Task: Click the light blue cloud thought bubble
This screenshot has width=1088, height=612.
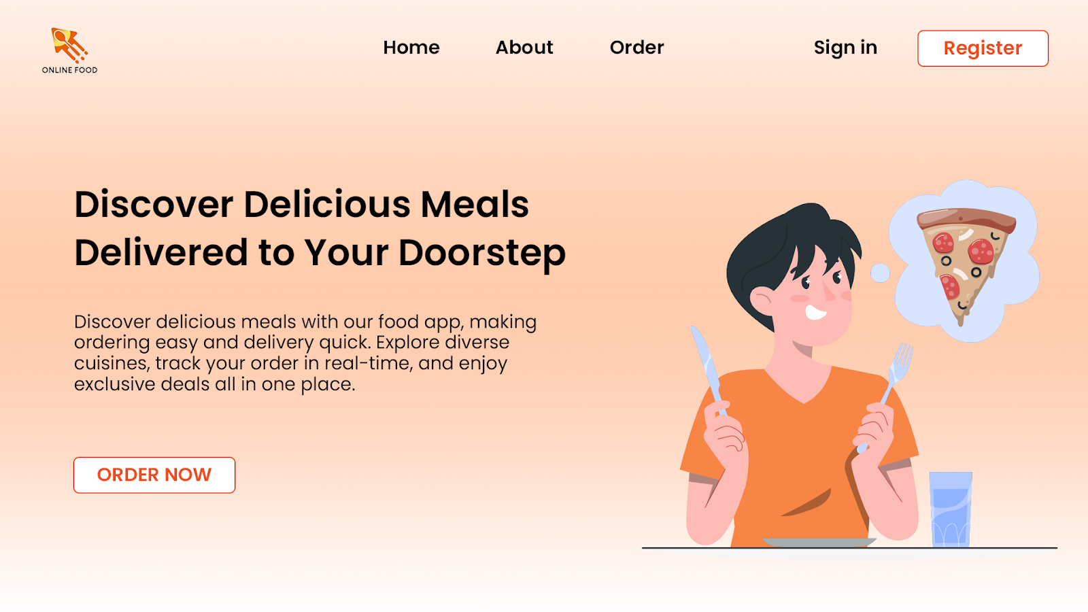Action: (x=964, y=260)
